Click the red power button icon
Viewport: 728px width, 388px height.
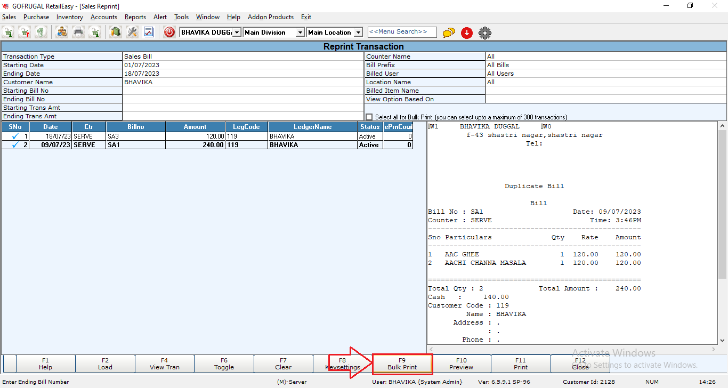169,32
